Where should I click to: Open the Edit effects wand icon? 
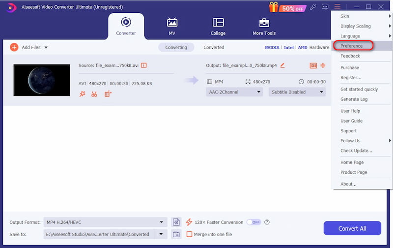[x=82, y=94]
